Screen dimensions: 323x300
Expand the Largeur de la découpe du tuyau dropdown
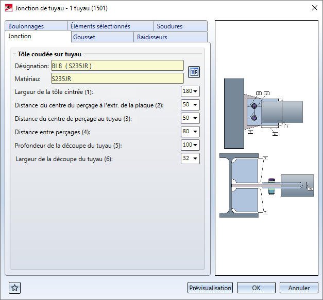tap(190, 159)
